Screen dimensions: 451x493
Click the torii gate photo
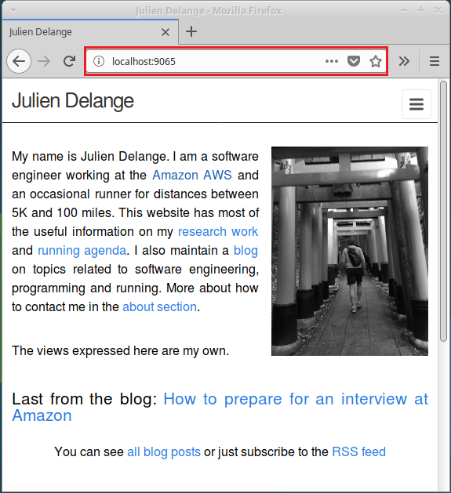(350, 252)
